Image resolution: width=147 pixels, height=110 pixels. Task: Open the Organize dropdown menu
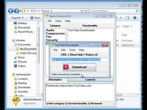pos(17,18)
